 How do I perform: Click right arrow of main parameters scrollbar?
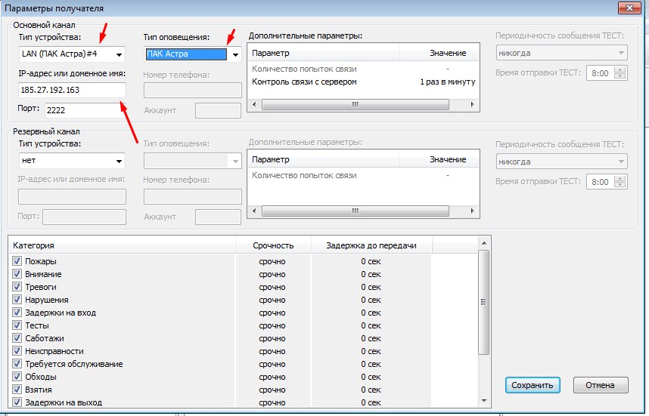point(472,104)
